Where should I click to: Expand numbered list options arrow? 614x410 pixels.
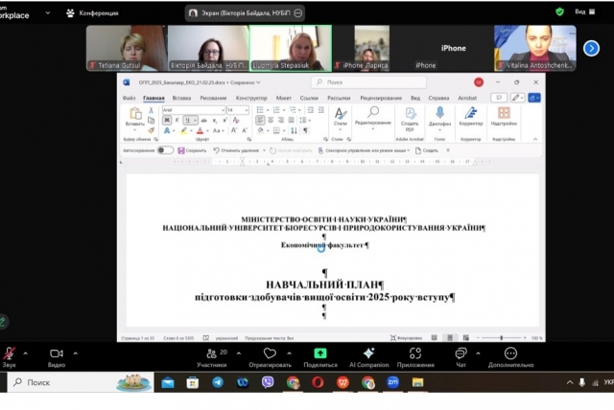coord(284,110)
